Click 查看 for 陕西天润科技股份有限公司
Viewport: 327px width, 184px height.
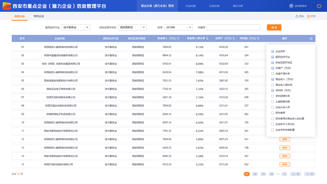click(285, 164)
